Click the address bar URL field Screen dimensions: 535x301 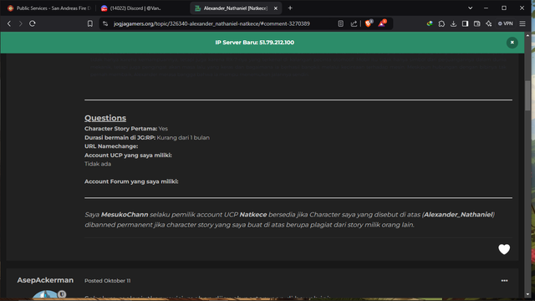click(211, 23)
